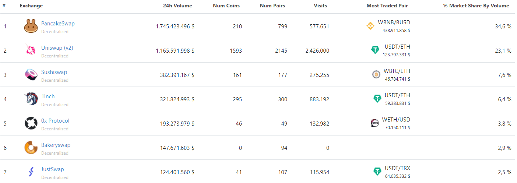Click the 0x Protocol black logo
This screenshot has height=183, width=517.
31,123
